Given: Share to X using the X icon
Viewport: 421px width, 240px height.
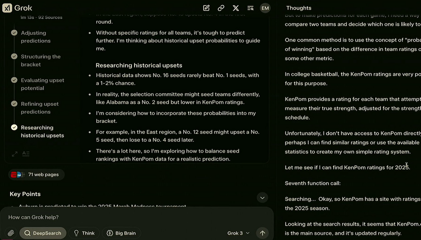Looking at the screenshot, I should pyautogui.click(x=236, y=8).
